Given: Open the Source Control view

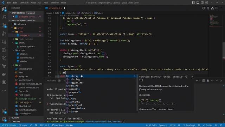Looking at the screenshot, I should pos(4,25).
